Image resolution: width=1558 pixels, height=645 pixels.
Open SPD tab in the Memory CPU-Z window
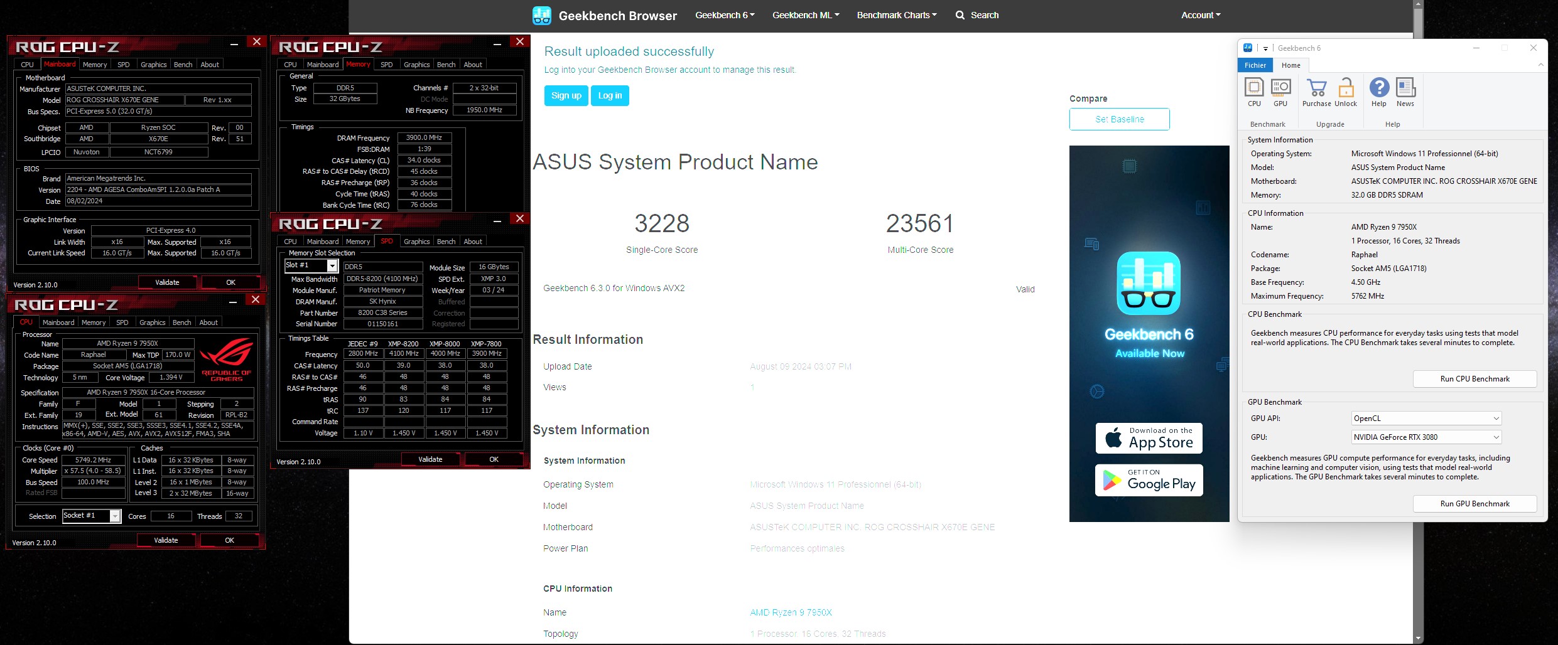(x=387, y=65)
